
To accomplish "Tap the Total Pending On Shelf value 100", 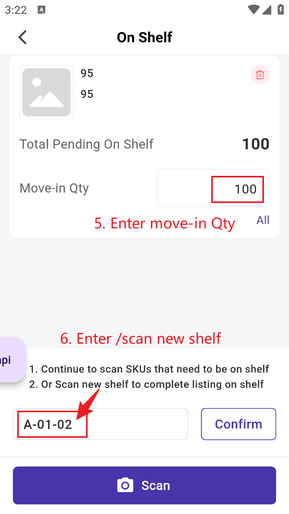I will (x=256, y=144).
